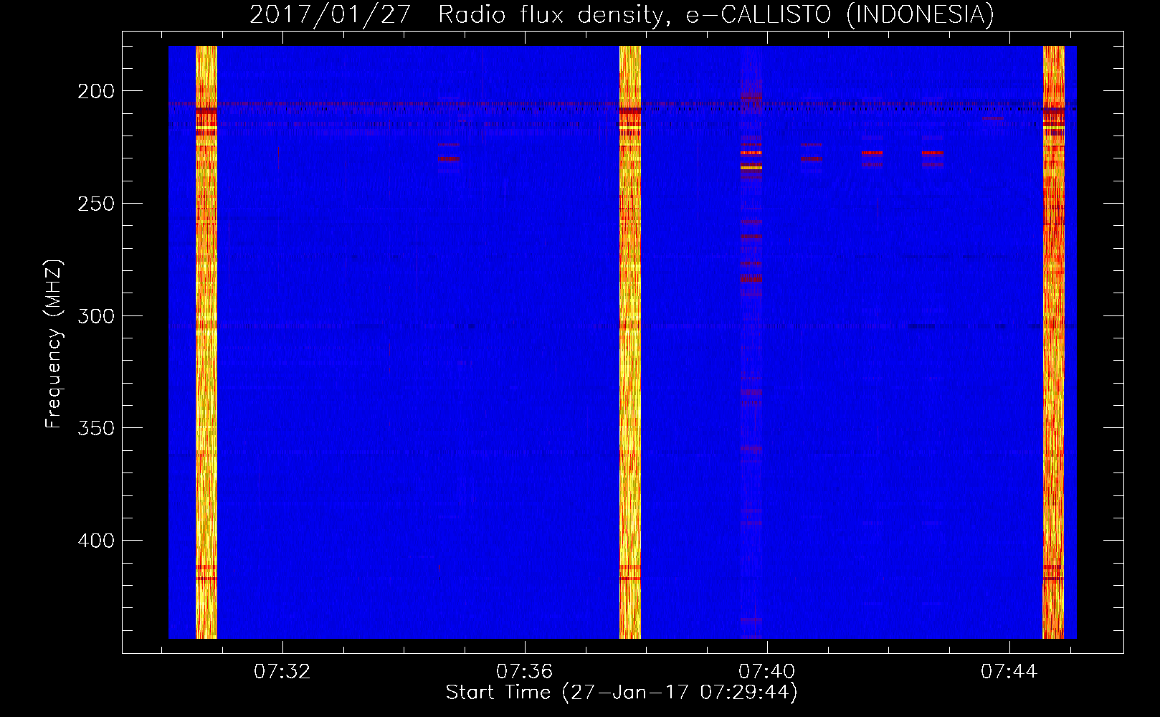Click the plot title '2017/01/27 Radio flux density'

(622, 14)
